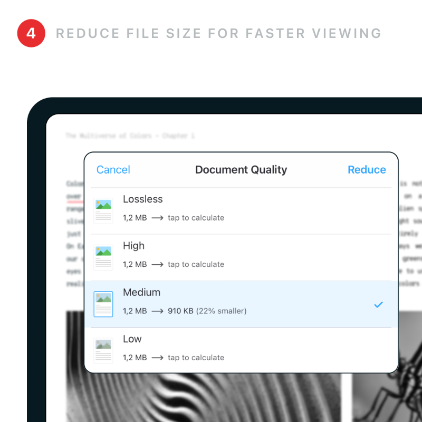Select the High quality option
Screen dimensions: 422x422
pos(241,257)
